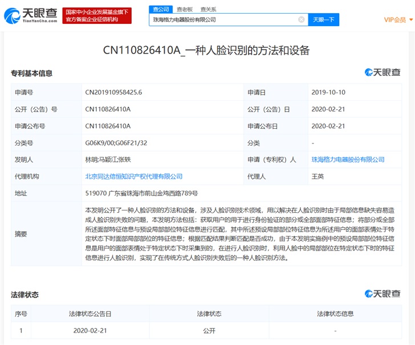
Task: Click the TianYanCha watermark beside 专利基本信息
Action: click(x=383, y=72)
